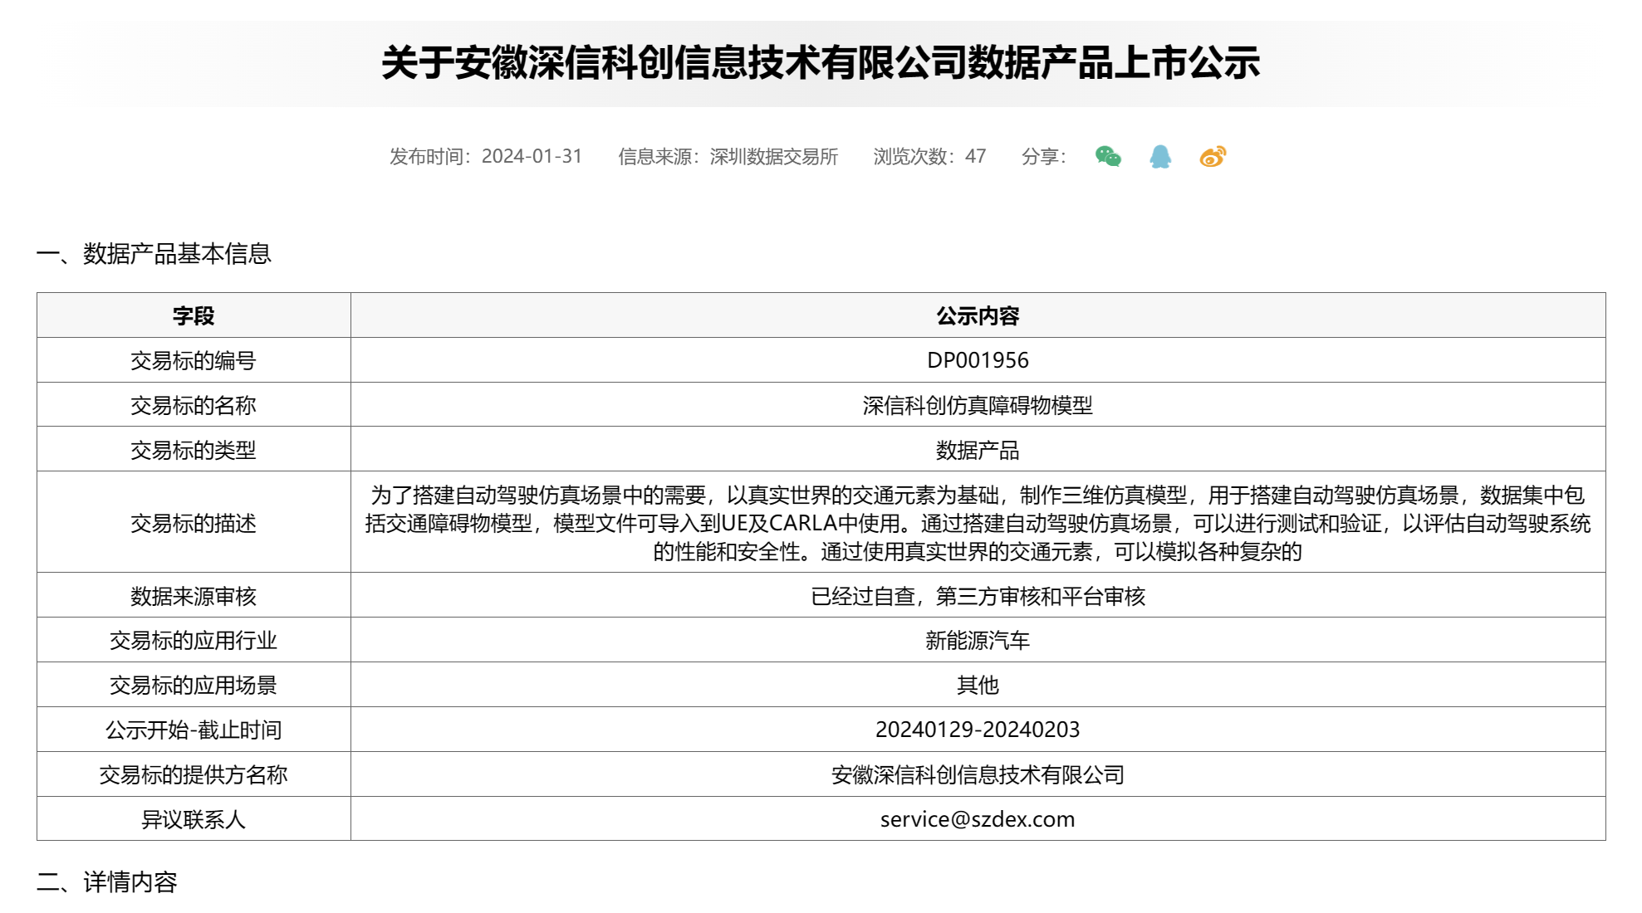Click the description paragraph starting 为了搭建自动驾驶
The width and height of the screenshot is (1642, 913).
(x=978, y=523)
